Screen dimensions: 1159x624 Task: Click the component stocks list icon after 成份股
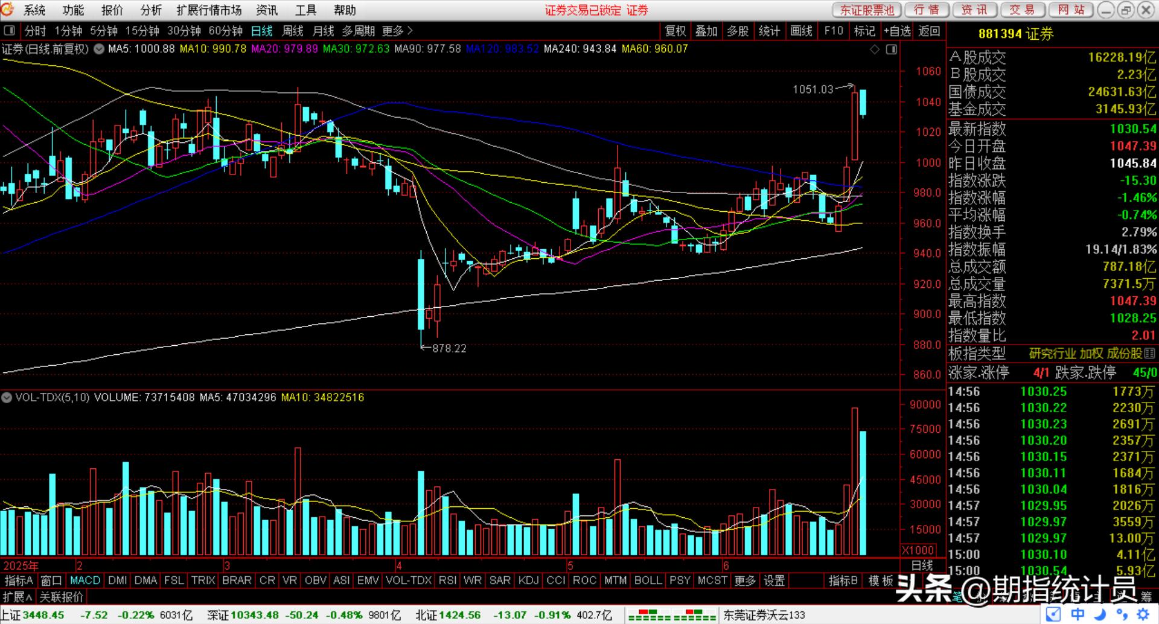pos(1149,354)
